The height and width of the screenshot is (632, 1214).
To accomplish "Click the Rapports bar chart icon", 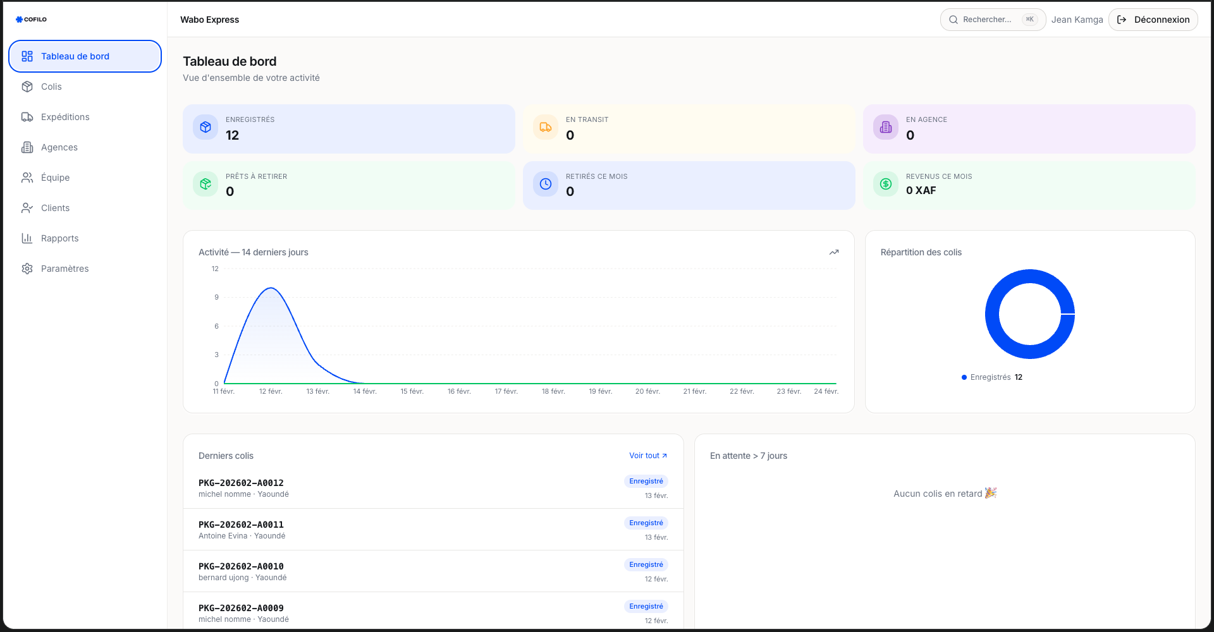I will [27, 238].
